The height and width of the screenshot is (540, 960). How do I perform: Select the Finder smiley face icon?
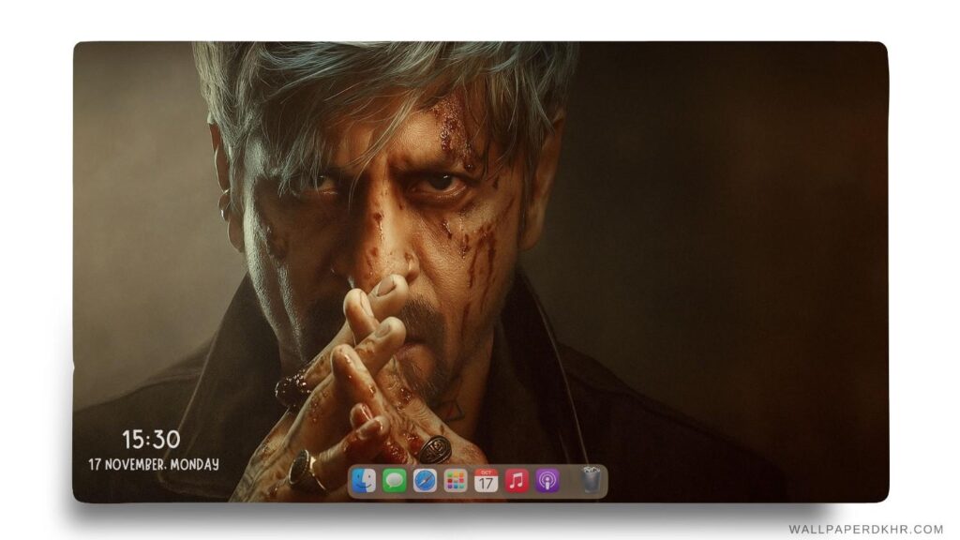coord(365,480)
